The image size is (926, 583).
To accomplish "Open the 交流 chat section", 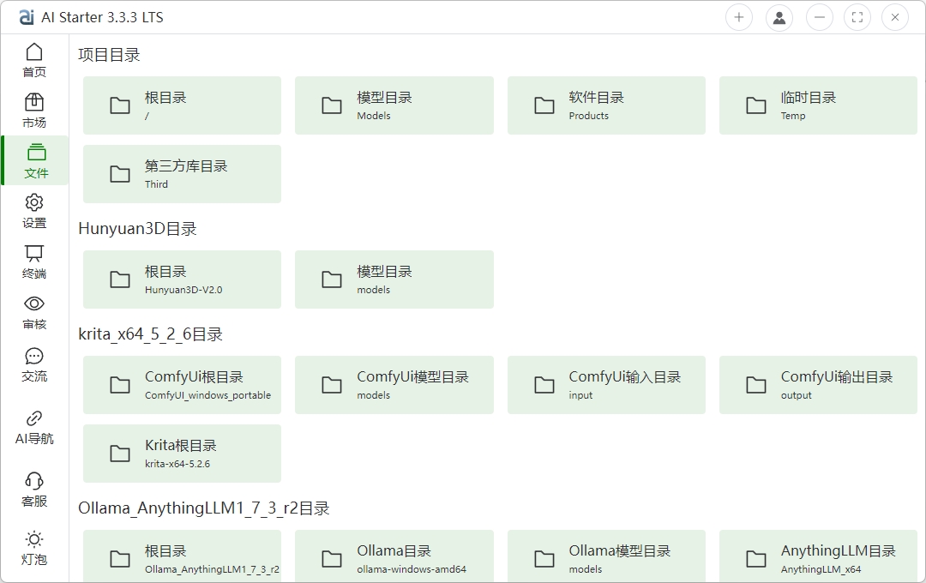I will 34,364.
